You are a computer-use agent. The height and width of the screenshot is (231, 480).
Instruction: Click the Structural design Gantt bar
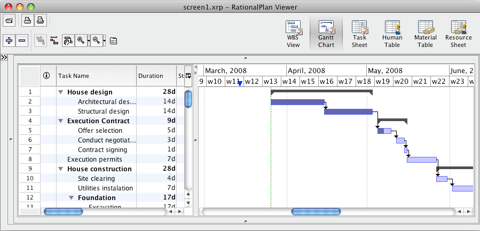tap(348, 111)
